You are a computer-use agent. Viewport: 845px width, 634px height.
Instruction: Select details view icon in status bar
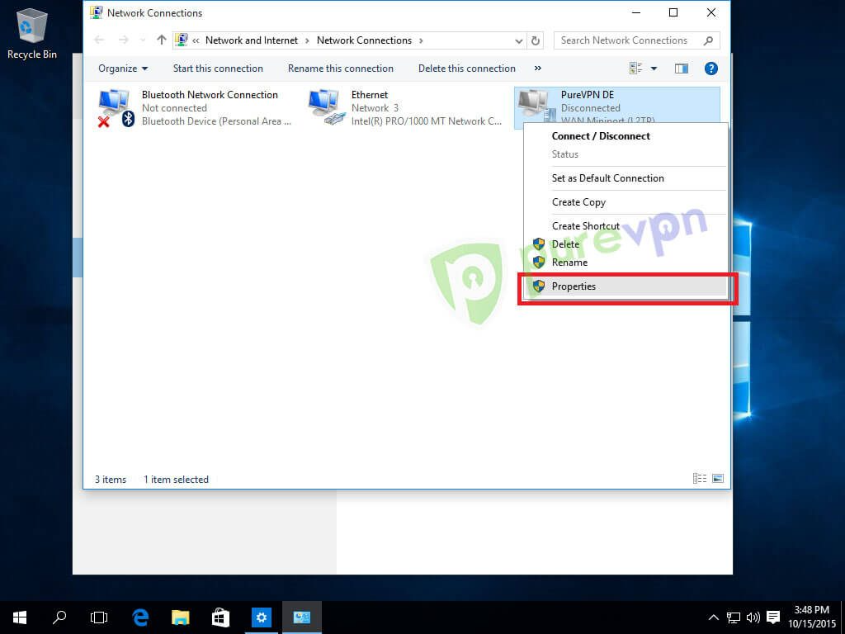[x=699, y=478]
